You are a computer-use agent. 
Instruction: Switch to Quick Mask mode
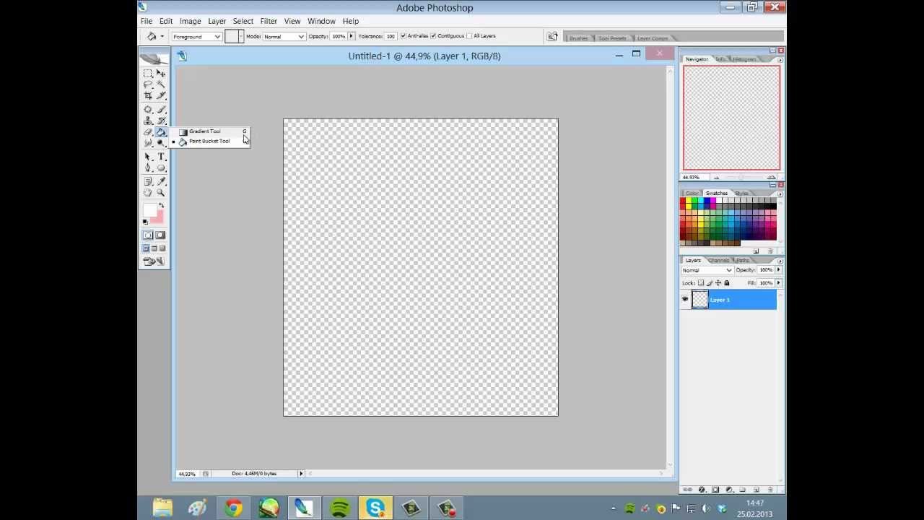point(160,235)
